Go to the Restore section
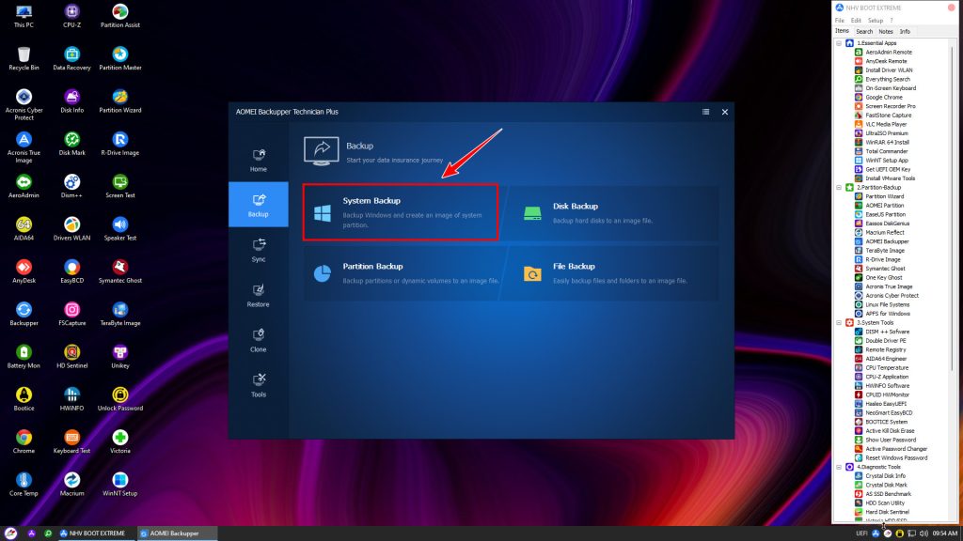The image size is (963, 541). tap(259, 295)
